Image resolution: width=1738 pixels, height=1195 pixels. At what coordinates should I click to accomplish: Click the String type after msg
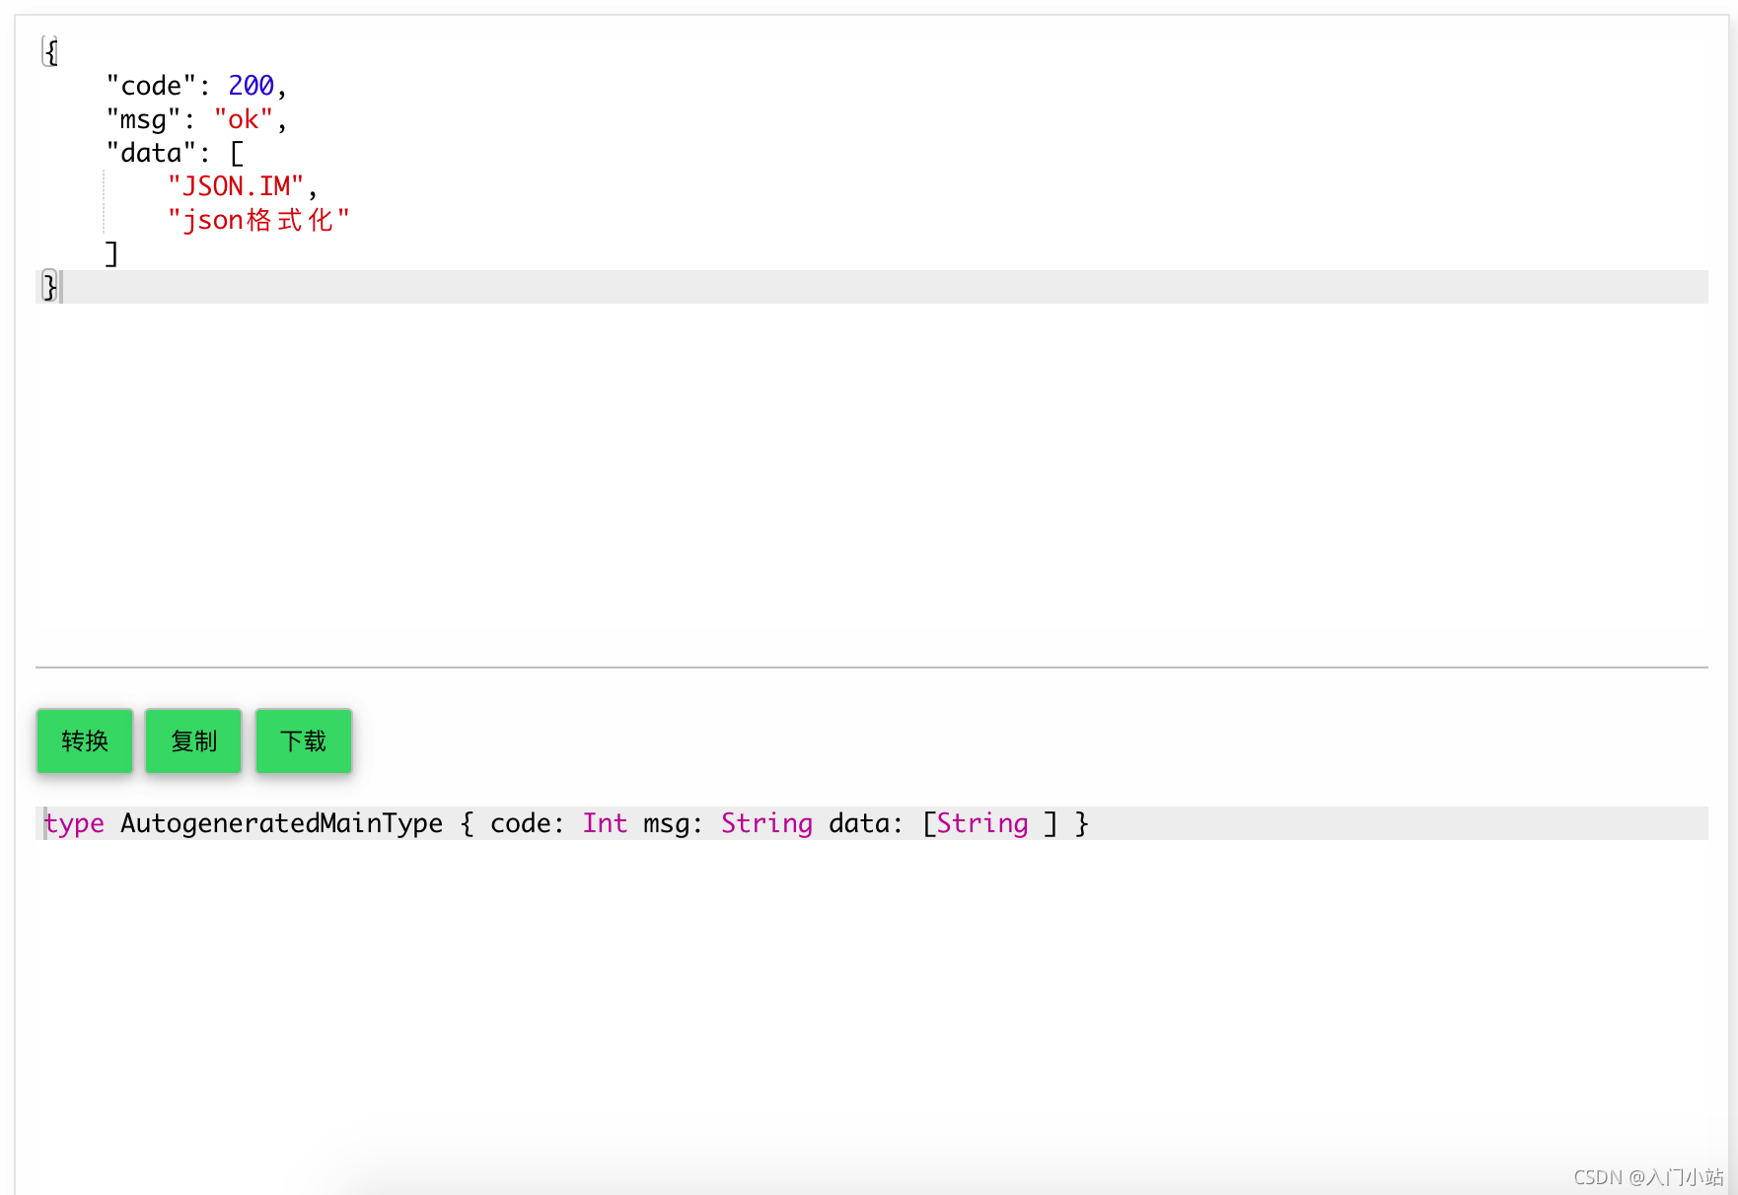[x=766, y=823]
